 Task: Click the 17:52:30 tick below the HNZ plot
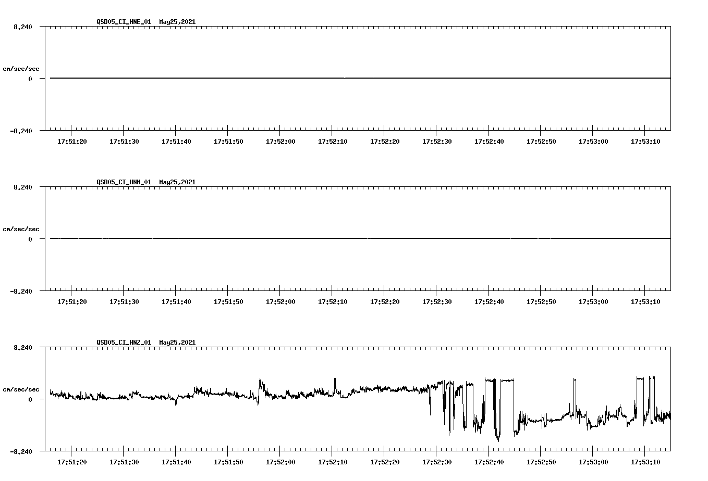coord(436,461)
